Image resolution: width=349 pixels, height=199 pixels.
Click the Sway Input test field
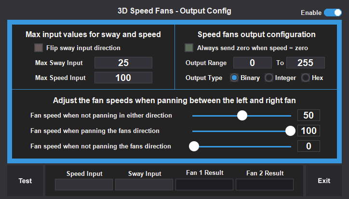point(144,185)
